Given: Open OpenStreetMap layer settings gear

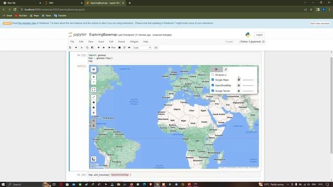Looking at the screenshot, I should pos(239,85).
